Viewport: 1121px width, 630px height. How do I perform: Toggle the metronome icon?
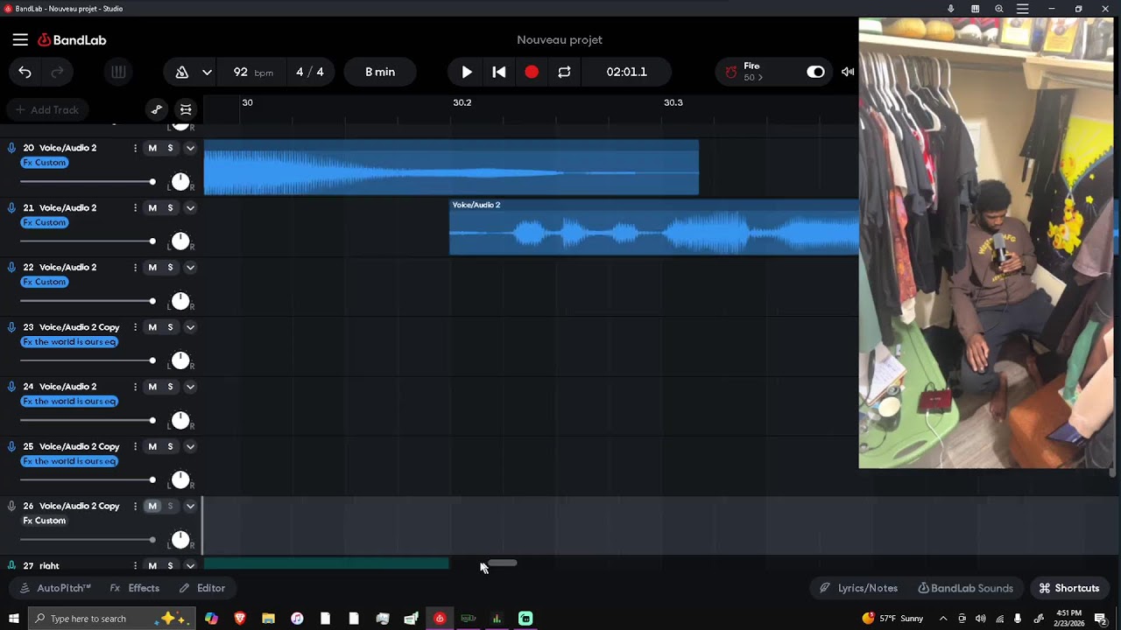(182, 72)
